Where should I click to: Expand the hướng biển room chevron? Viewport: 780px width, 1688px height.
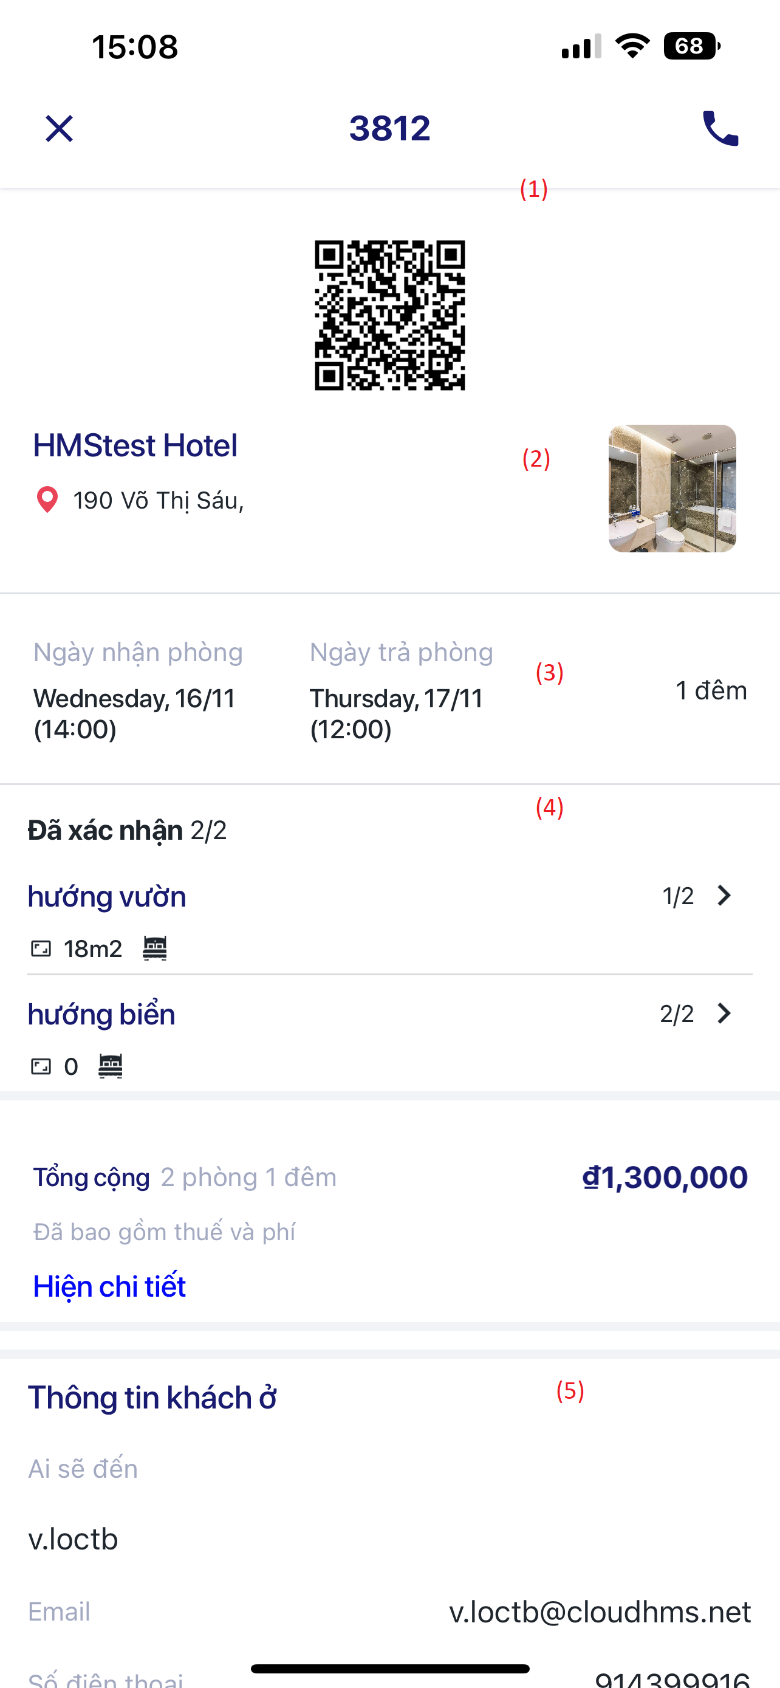point(724,1014)
